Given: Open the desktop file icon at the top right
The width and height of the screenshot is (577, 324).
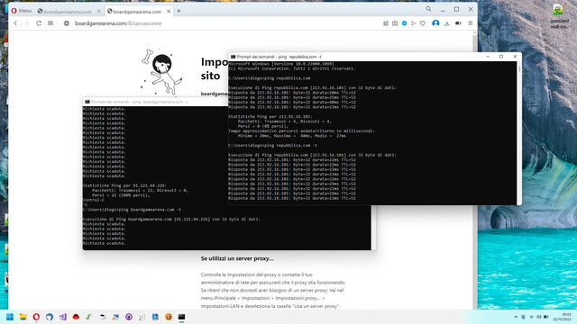Looking at the screenshot, I should click(x=559, y=15).
